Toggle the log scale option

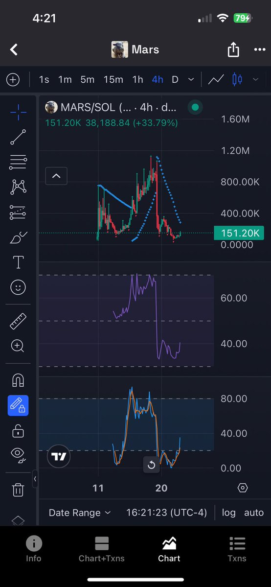tap(229, 513)
